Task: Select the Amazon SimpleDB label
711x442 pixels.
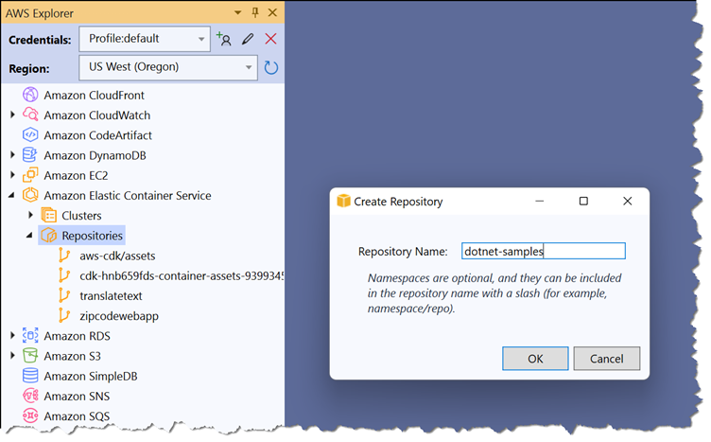Action: [90, 376]
